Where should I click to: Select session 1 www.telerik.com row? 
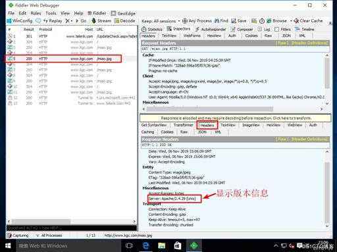(x=72, y=36)
